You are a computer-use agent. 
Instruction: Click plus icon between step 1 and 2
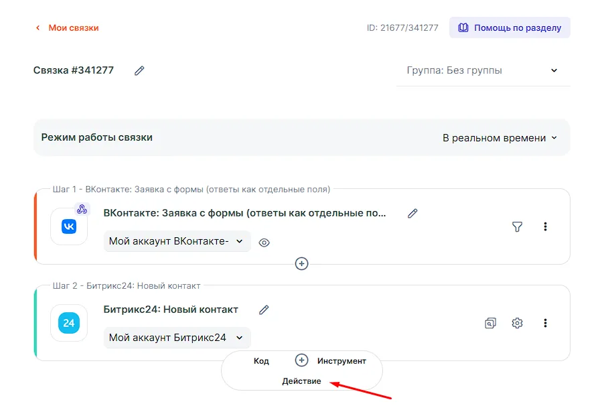click(302, 264)
